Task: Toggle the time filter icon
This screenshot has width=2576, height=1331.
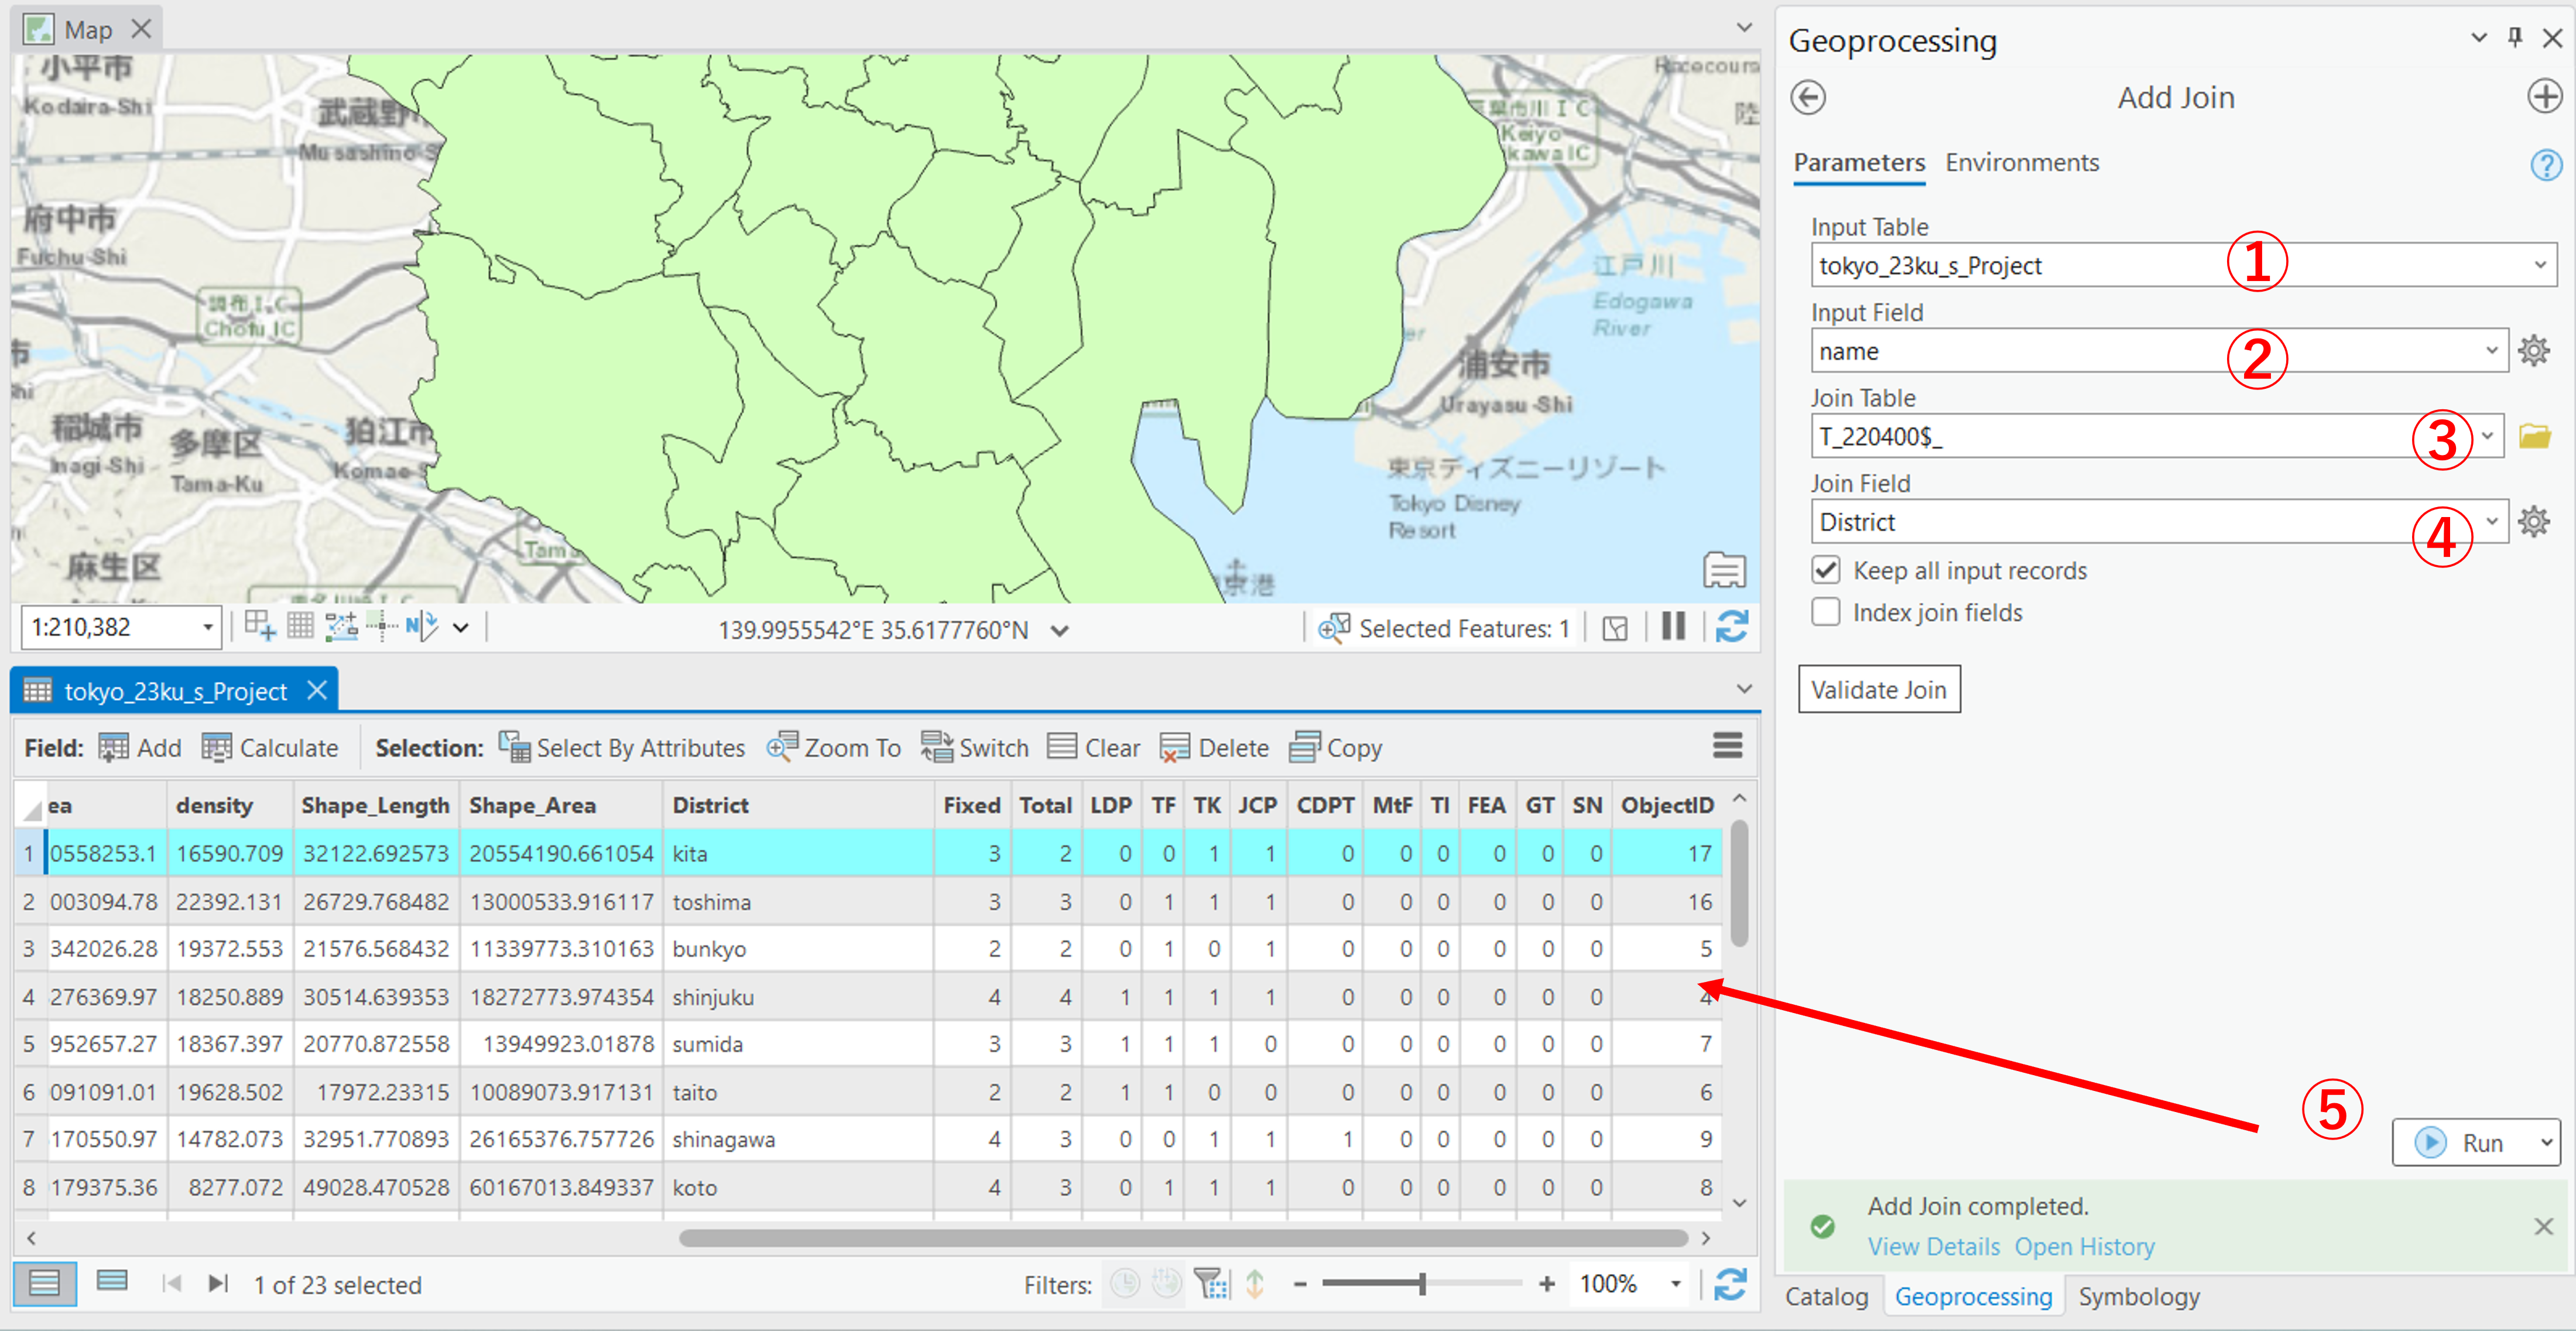Action: tap(1125, 1283)
